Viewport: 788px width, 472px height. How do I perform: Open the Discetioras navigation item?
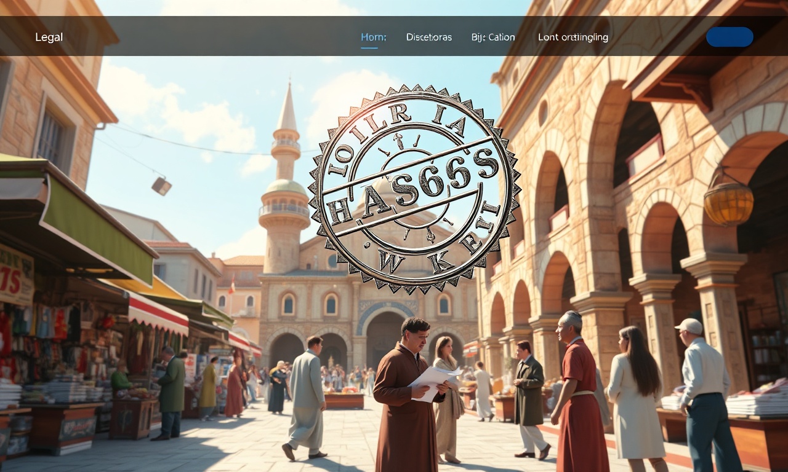428,37
